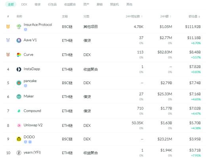206x158 pixels.
Task: Click the $11.18B locked value
Action: pyautogui.click(x=194, y=38)
